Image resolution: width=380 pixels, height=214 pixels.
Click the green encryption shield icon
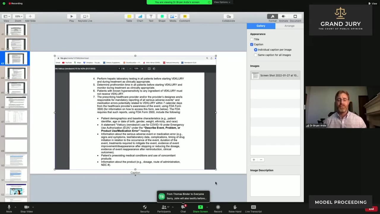4,3
